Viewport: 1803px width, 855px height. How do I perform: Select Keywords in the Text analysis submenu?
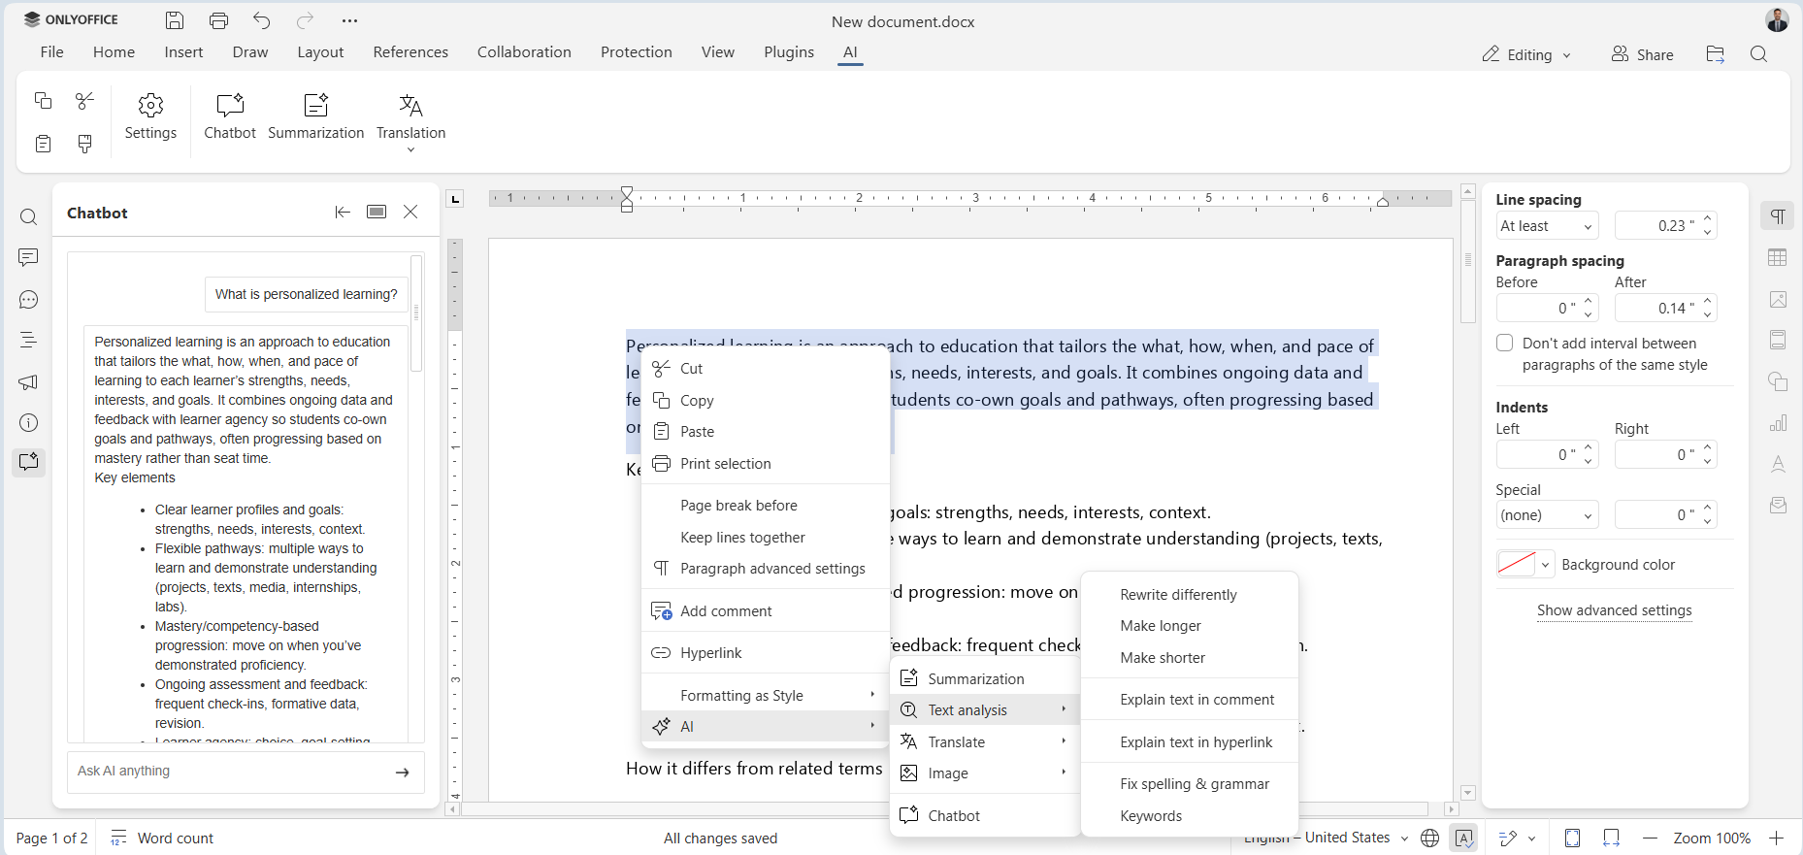point(1190,815)
